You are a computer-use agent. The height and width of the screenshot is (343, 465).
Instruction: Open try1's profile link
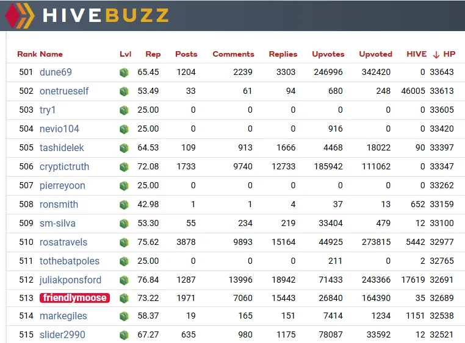(48, 110)
